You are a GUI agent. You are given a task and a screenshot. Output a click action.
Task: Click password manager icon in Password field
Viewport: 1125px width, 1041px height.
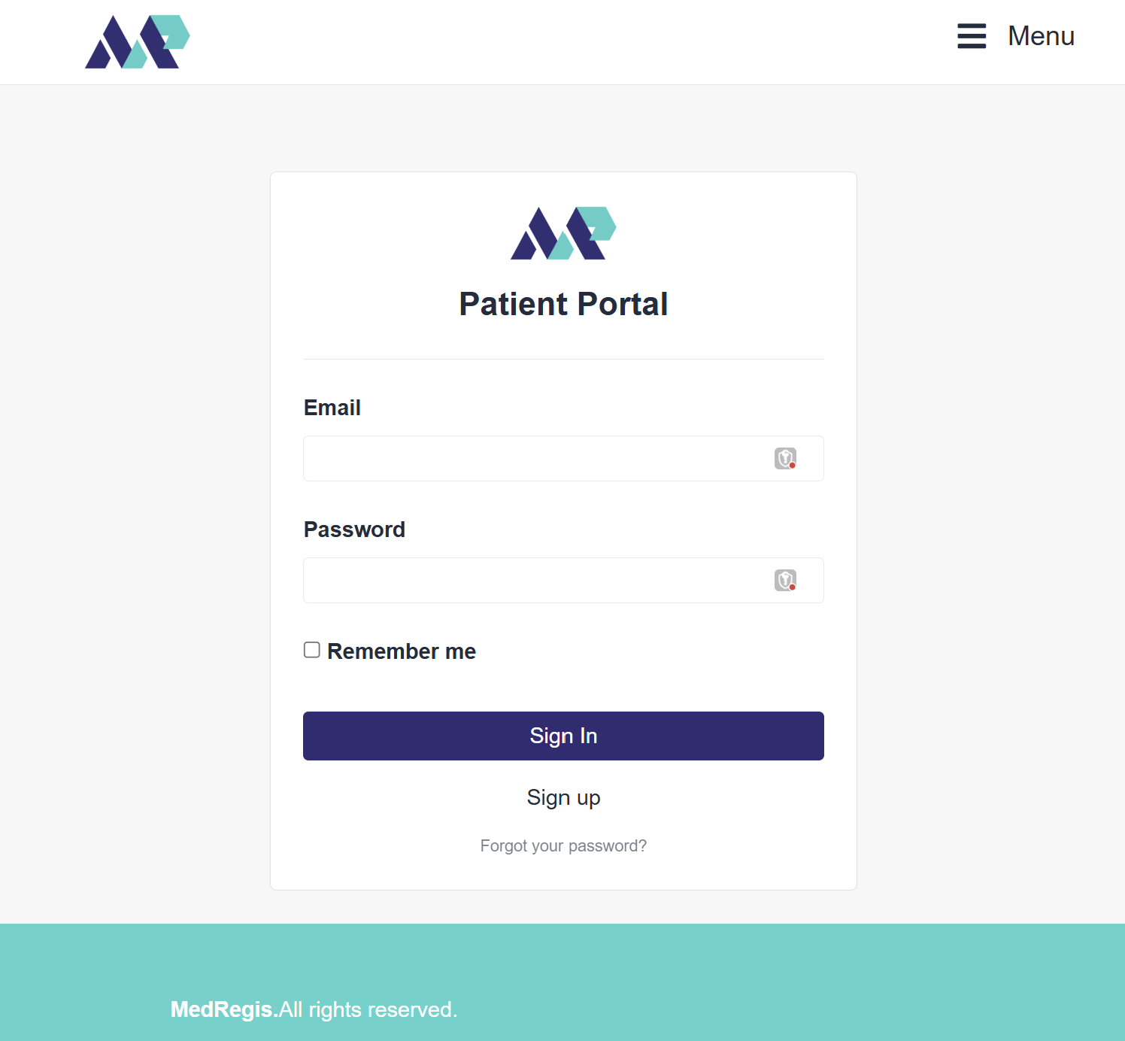785,580
